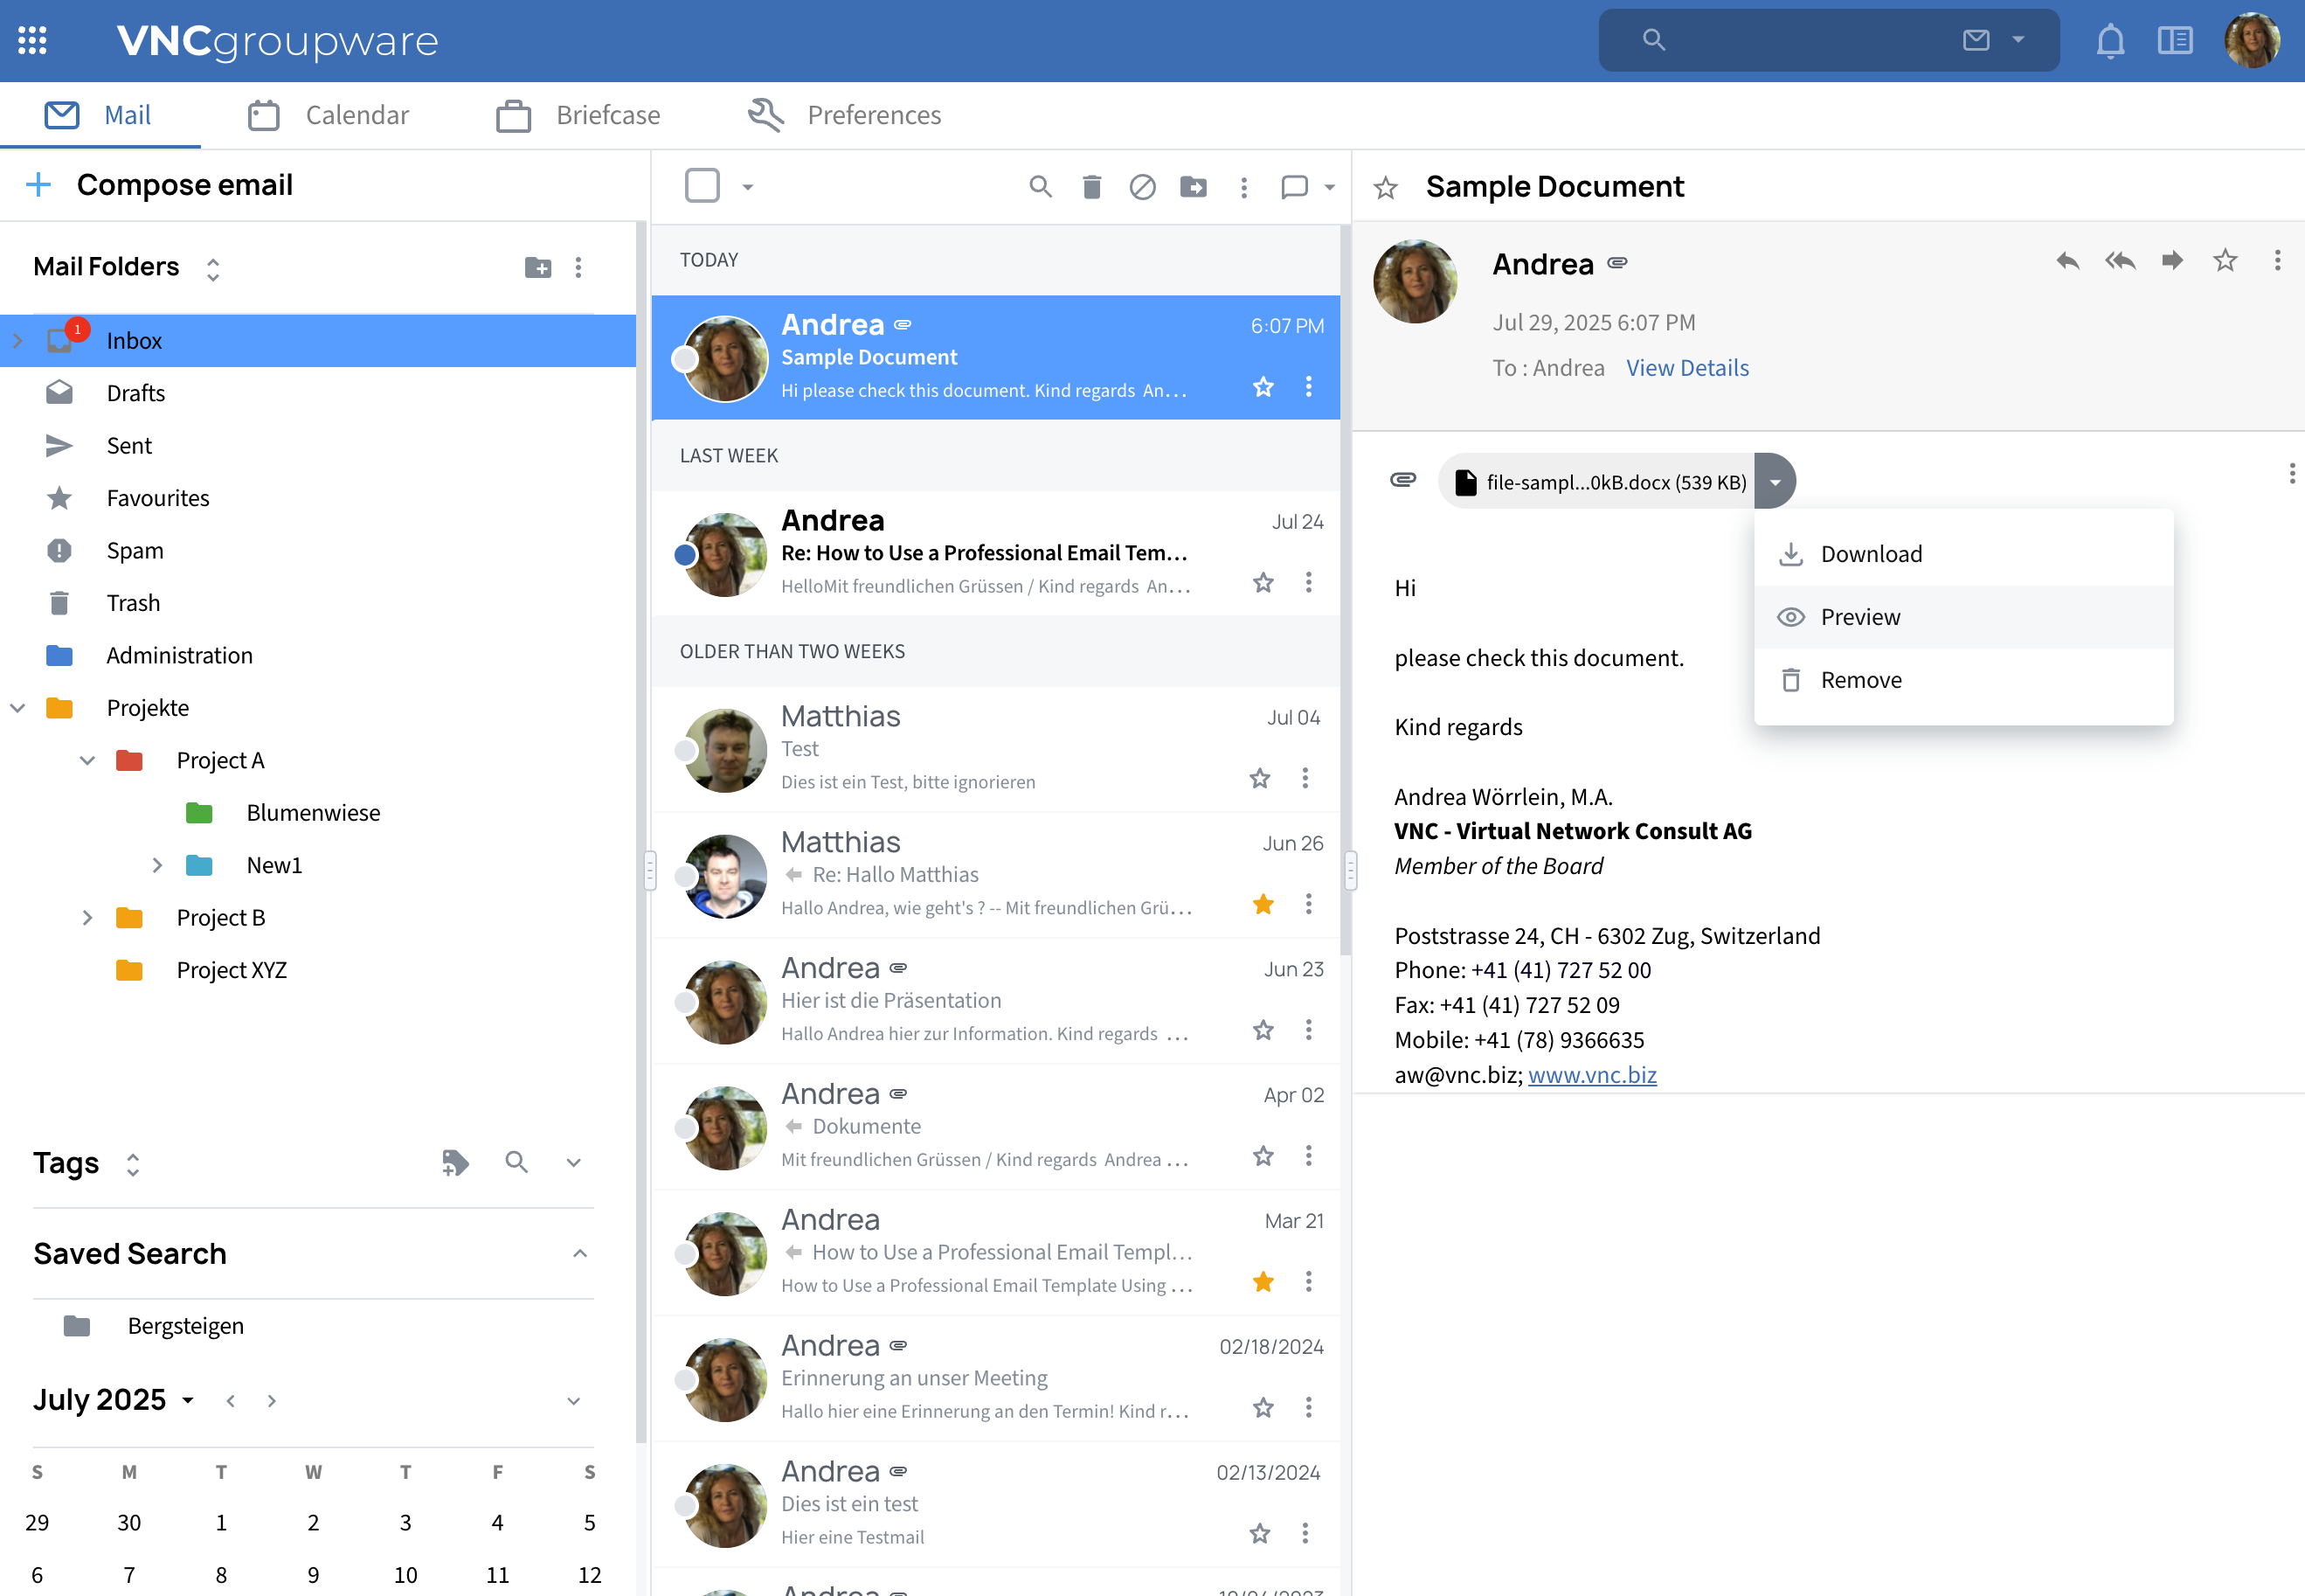
Task: Click the message list search icon
Action: click(x=1041, y=186)
